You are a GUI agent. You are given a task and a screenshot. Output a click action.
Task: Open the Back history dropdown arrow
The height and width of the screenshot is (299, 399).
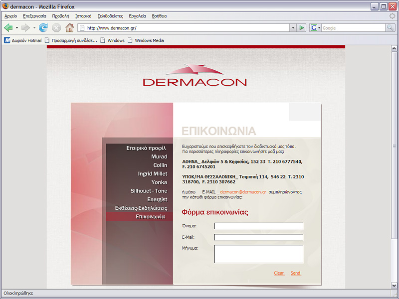[17, 28]
